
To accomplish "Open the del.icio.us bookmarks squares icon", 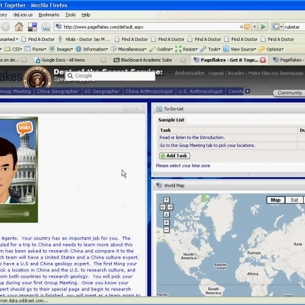I will pos(32,27).
